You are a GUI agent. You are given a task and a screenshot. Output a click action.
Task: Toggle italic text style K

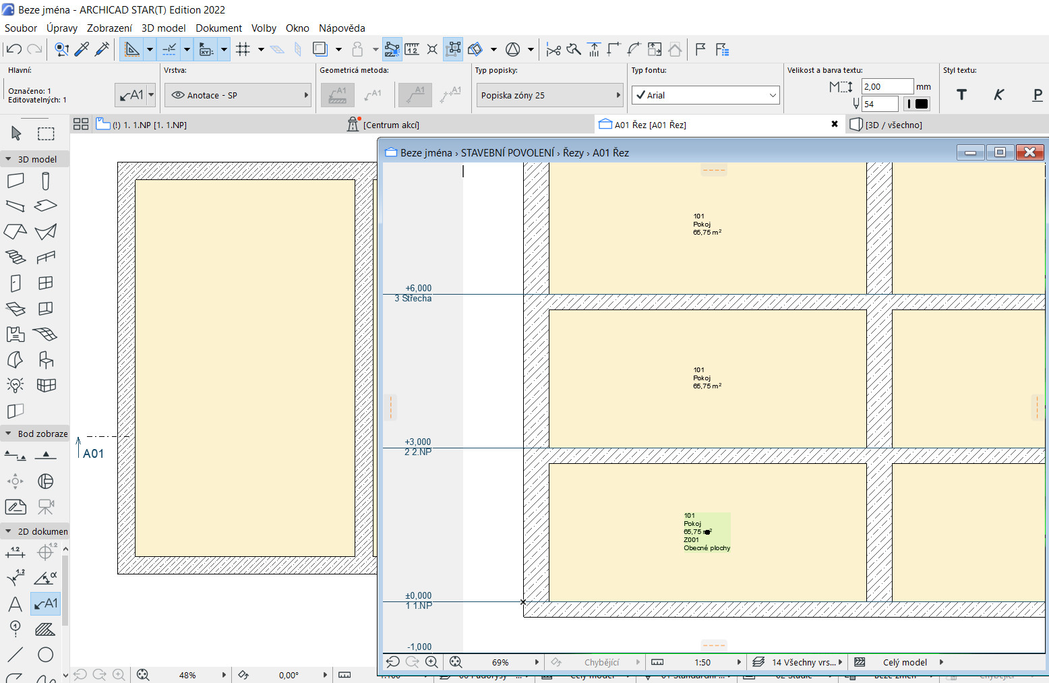click(998, 95)
